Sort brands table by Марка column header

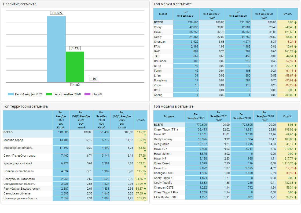[x=163, y=14]
